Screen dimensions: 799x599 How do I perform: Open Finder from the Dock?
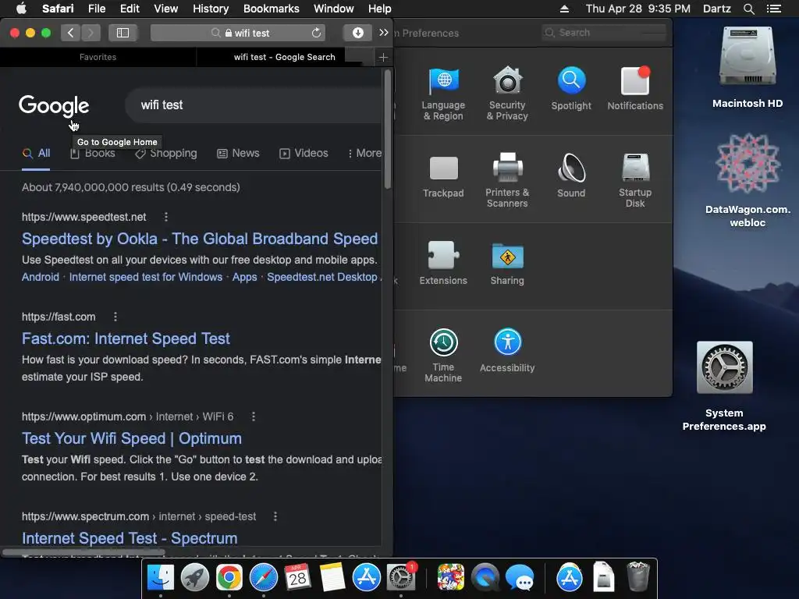pyautogui.click(x=161, y=578)
